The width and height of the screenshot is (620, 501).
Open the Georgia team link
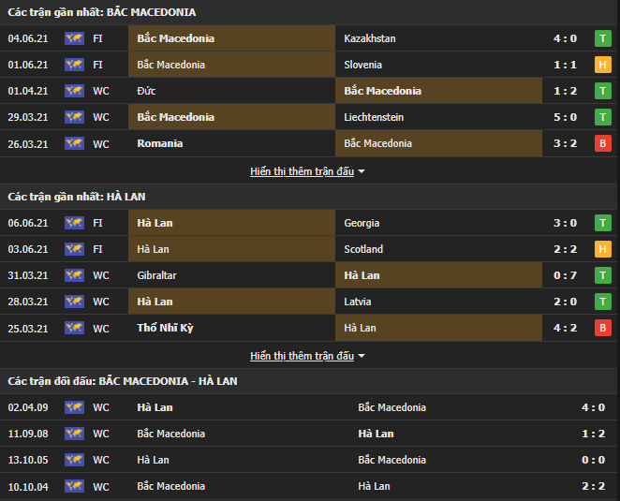click(x=362, y=223)
